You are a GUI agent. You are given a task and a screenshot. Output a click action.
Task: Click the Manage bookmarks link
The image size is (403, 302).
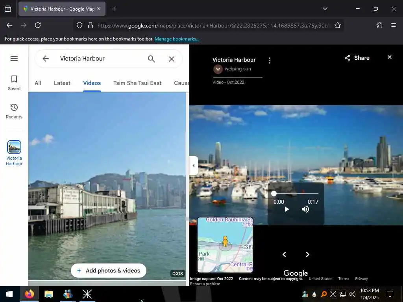[177, 39]
